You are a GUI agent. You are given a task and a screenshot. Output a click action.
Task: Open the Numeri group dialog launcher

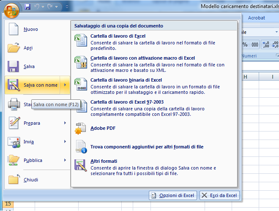(277, 55)
